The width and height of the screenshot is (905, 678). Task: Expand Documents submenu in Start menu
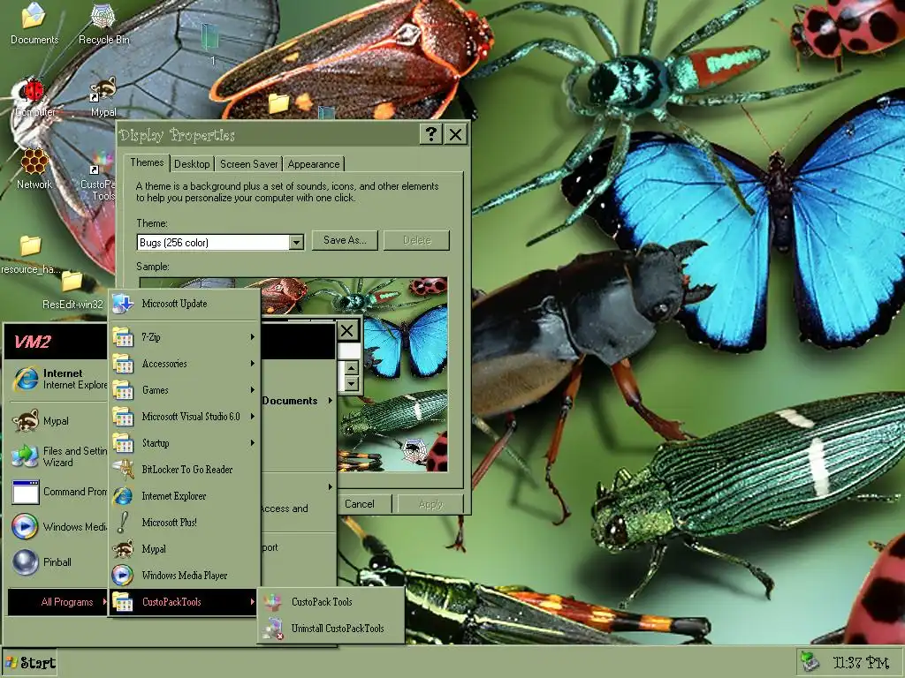click(297, 401)
